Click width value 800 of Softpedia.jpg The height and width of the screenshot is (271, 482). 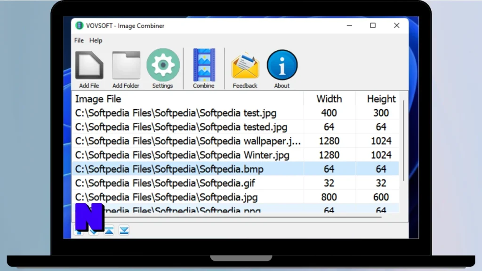tap(329, 197)
